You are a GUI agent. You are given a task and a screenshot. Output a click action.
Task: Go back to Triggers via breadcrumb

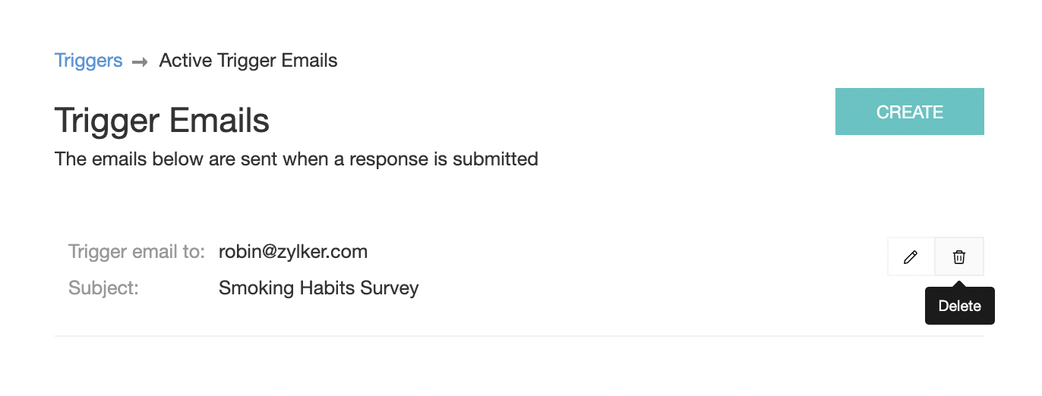click(x=88, y=61)
